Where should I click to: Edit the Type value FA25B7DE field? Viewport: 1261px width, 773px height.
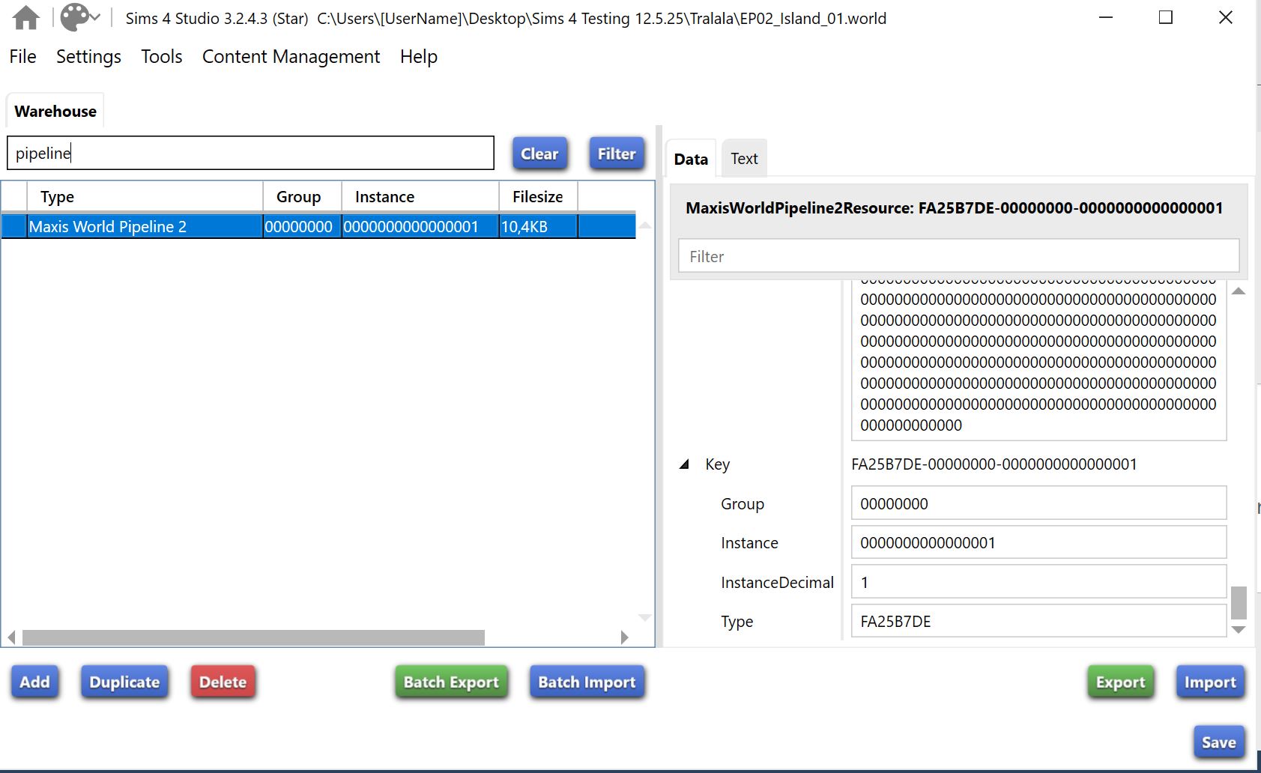1038,621
